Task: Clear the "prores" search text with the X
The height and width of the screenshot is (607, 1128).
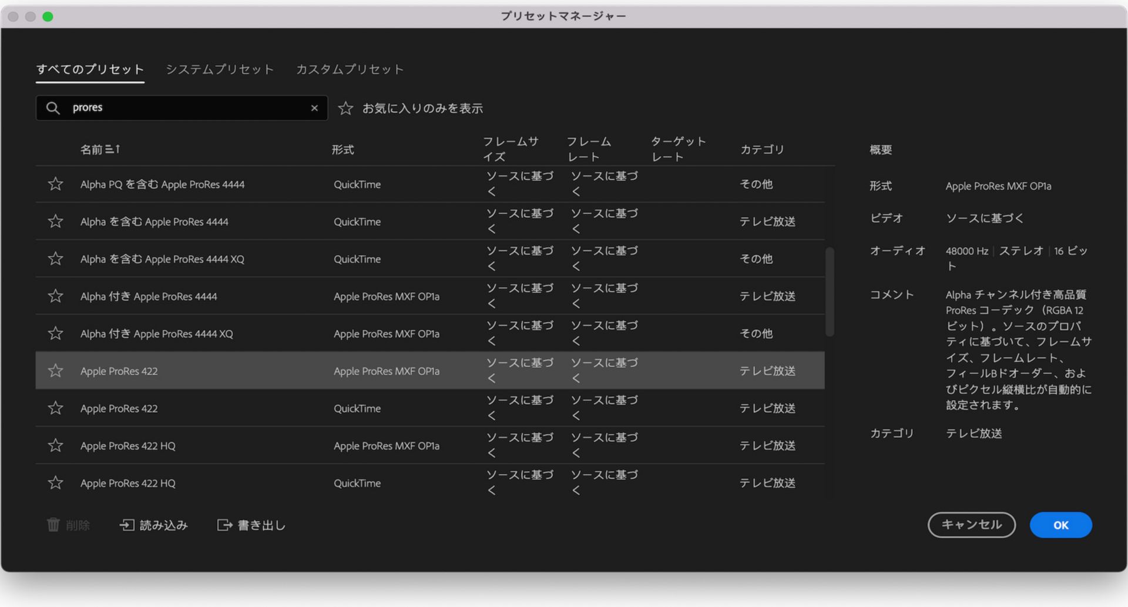Action: pyautogui.click(x=314, y=108)
